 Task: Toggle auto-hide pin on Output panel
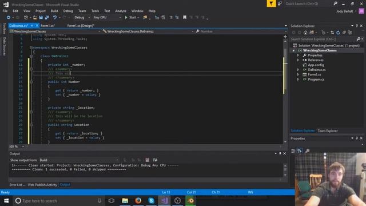click(280, 153)
